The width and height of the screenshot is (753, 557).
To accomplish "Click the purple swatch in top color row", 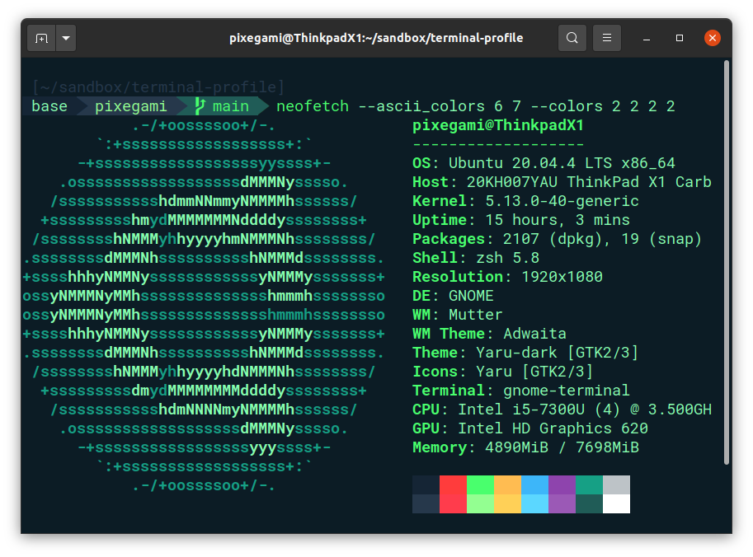I will [x=562, y=484].
